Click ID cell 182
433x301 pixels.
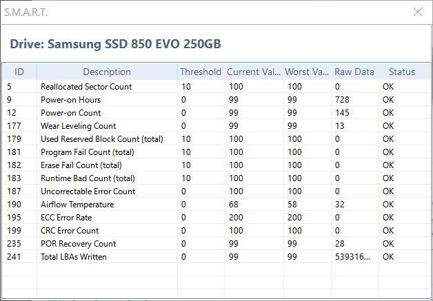(x=14, y=165)
